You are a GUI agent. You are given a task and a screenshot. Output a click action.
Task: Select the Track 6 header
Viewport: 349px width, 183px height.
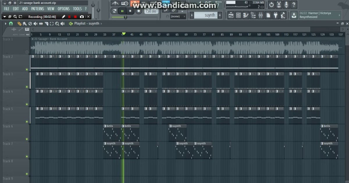[15, 133]
